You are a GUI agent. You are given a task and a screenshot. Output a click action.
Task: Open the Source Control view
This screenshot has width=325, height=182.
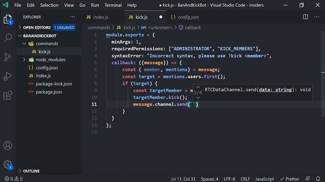[x=8, y=57]
